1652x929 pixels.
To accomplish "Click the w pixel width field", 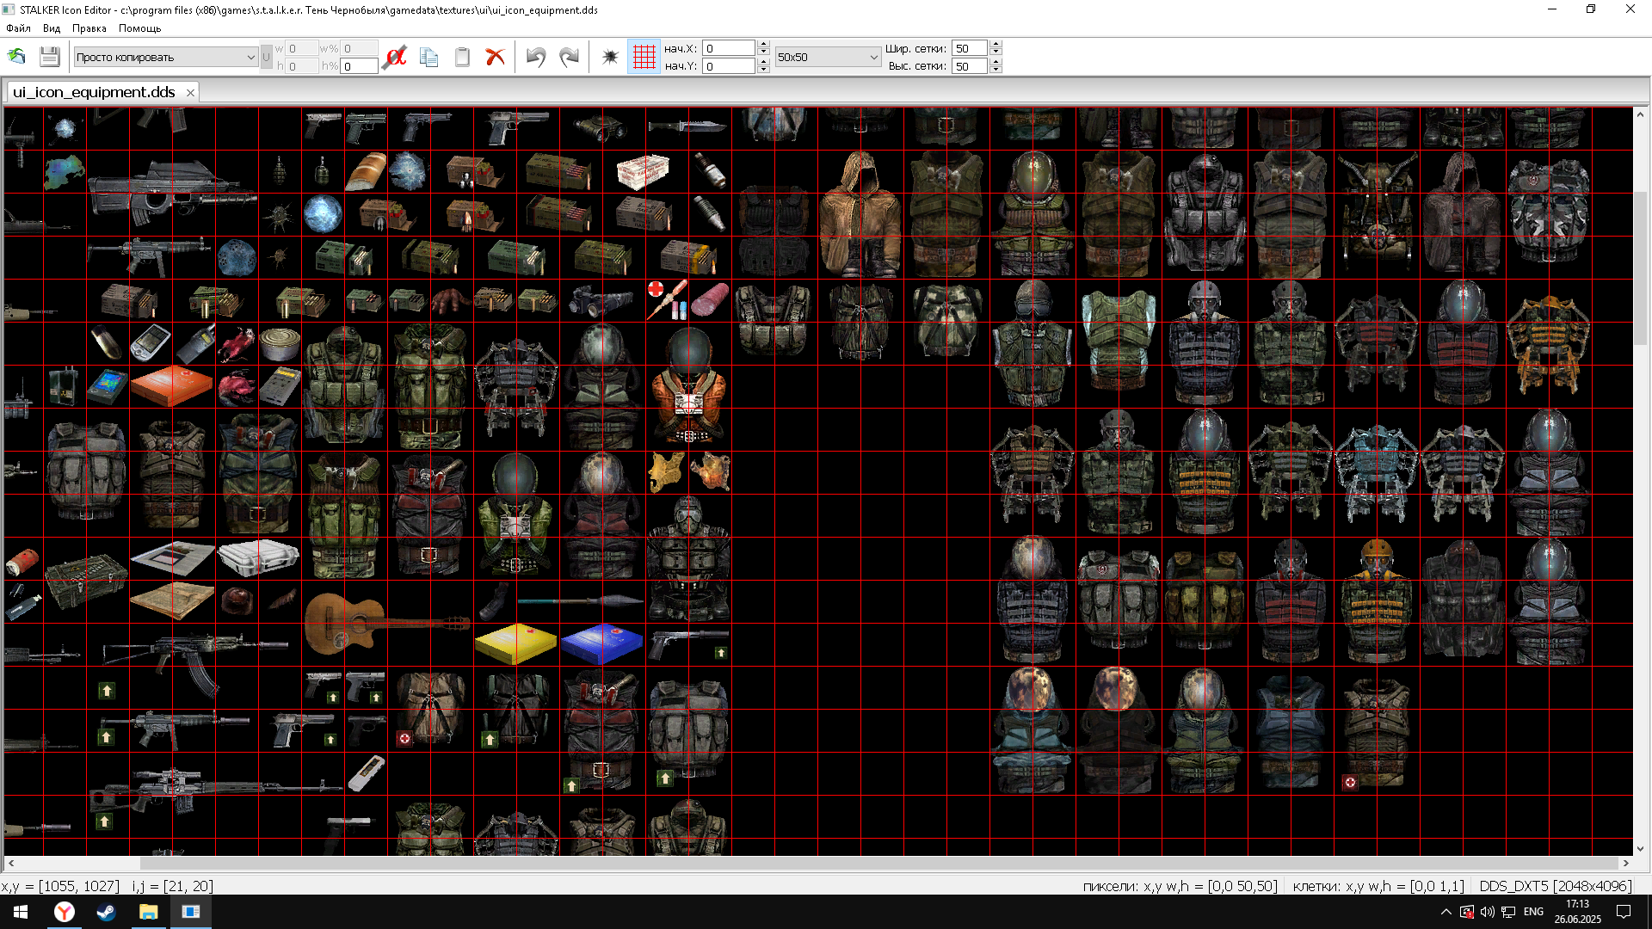I will click(x=302, y=48).
